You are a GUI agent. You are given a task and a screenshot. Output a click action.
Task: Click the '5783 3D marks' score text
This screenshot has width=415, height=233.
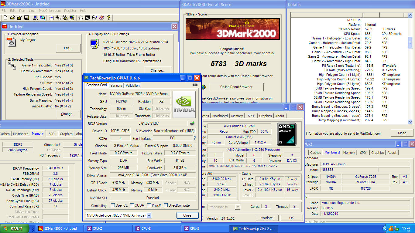pos(239,64)
